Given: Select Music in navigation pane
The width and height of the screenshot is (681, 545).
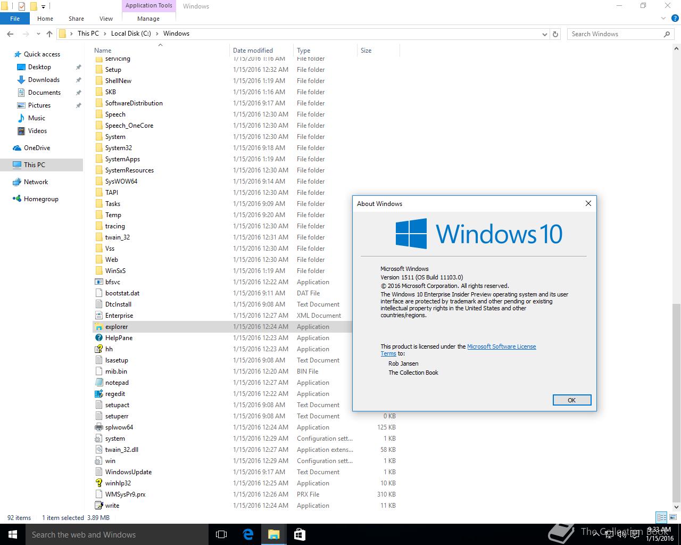Looking at the screenshot, I should [x=37, y=118].
